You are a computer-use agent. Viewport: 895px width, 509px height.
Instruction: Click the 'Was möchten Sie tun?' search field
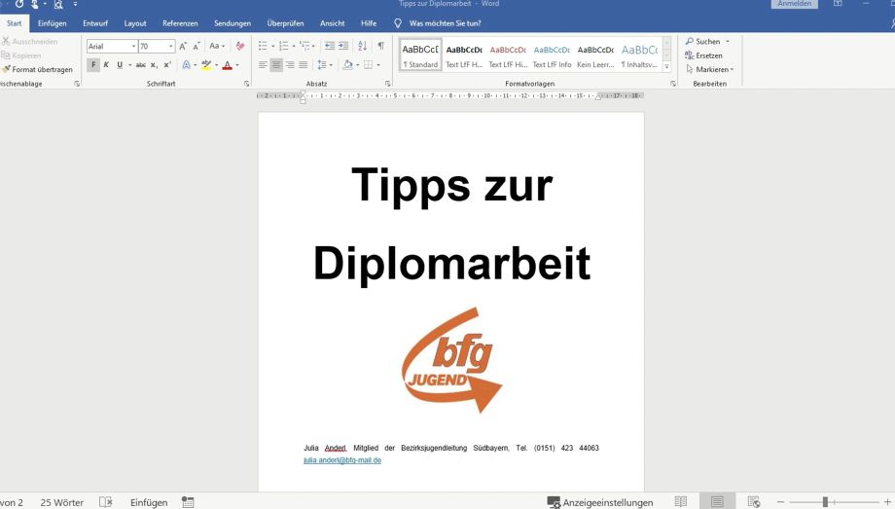coord(445,23)
